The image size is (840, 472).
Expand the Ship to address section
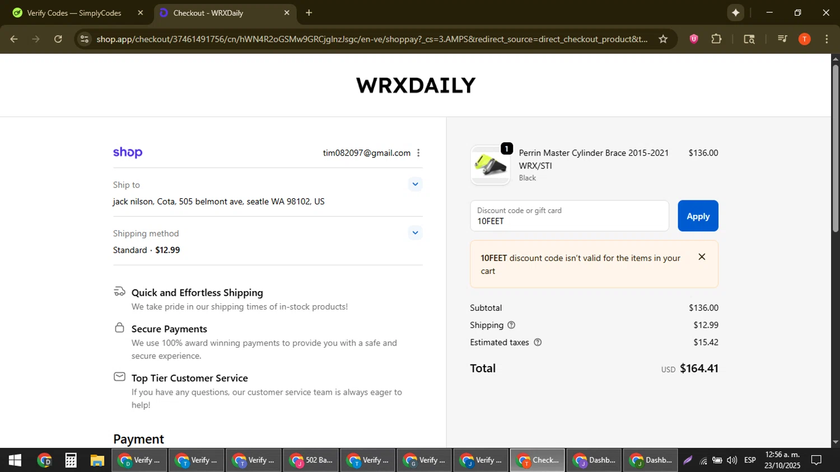[415, 184]
